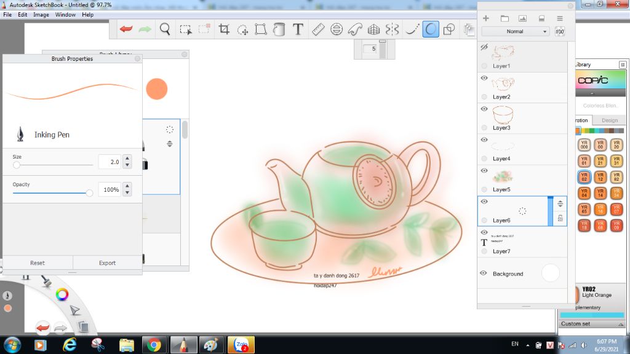Close the Brush Properties panel
Image resolution: width=630 pixels, height=354 pixels.
(137, 58)
